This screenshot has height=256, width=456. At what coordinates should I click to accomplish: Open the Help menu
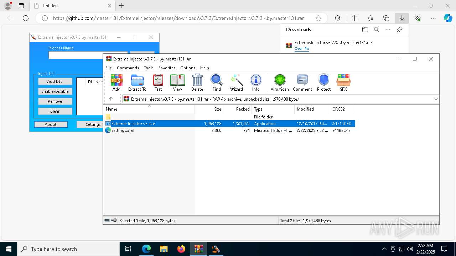(204, 68)
